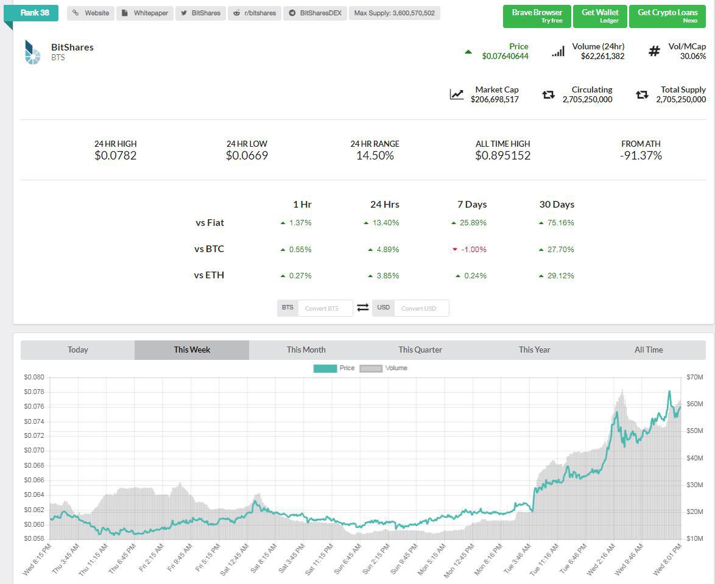Toggle the Price series legend swatch

tap(325, 368)
